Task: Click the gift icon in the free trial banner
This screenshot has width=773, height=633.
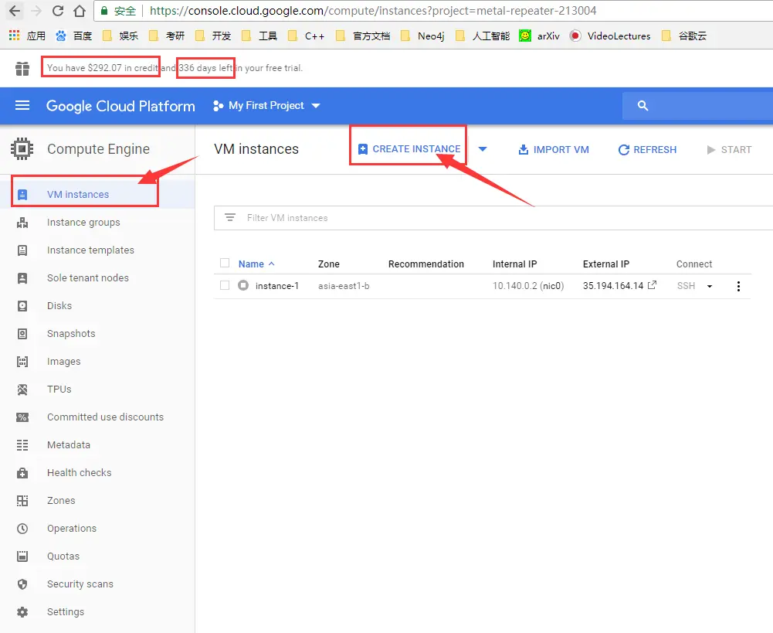Action: 22,69
